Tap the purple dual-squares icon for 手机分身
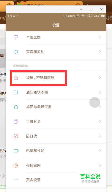The height and width of the screenshot is (192, 112). click(x=16, y=121)
